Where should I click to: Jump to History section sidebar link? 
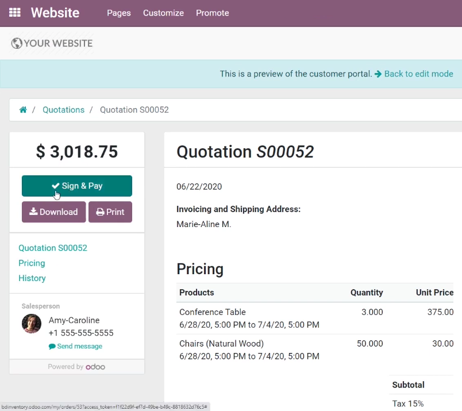32,278
